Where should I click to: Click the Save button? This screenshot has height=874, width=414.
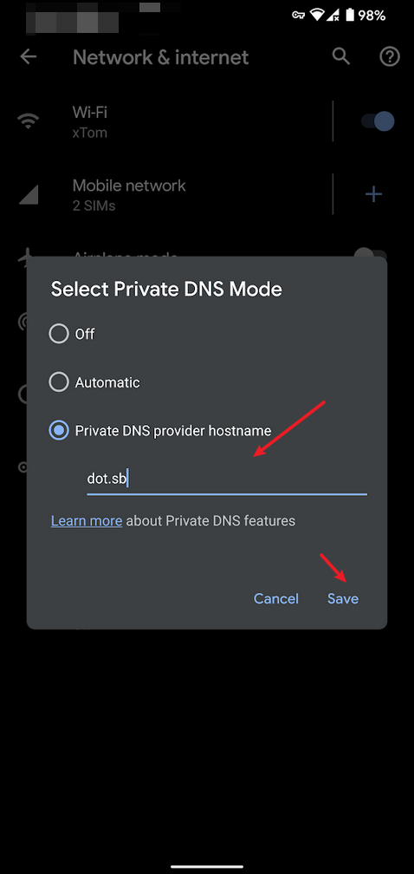click(x=343, y=598)
